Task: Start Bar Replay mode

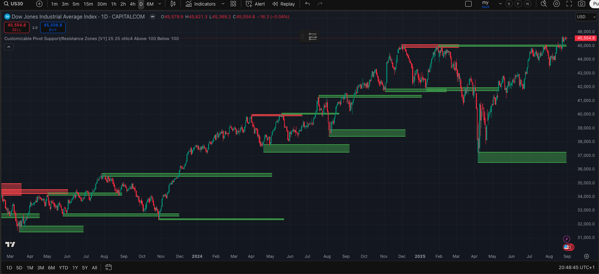Action: point(283,4)
